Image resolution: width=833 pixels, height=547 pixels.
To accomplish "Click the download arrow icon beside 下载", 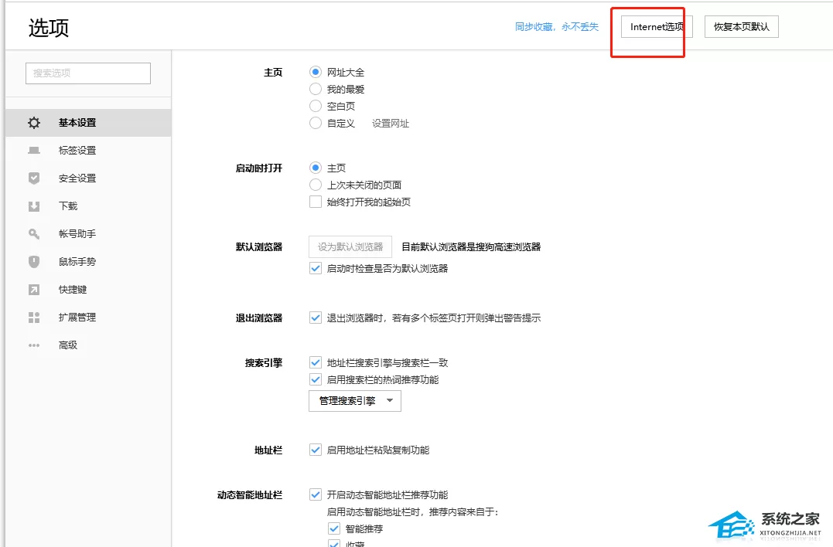I will pos(34,206).
